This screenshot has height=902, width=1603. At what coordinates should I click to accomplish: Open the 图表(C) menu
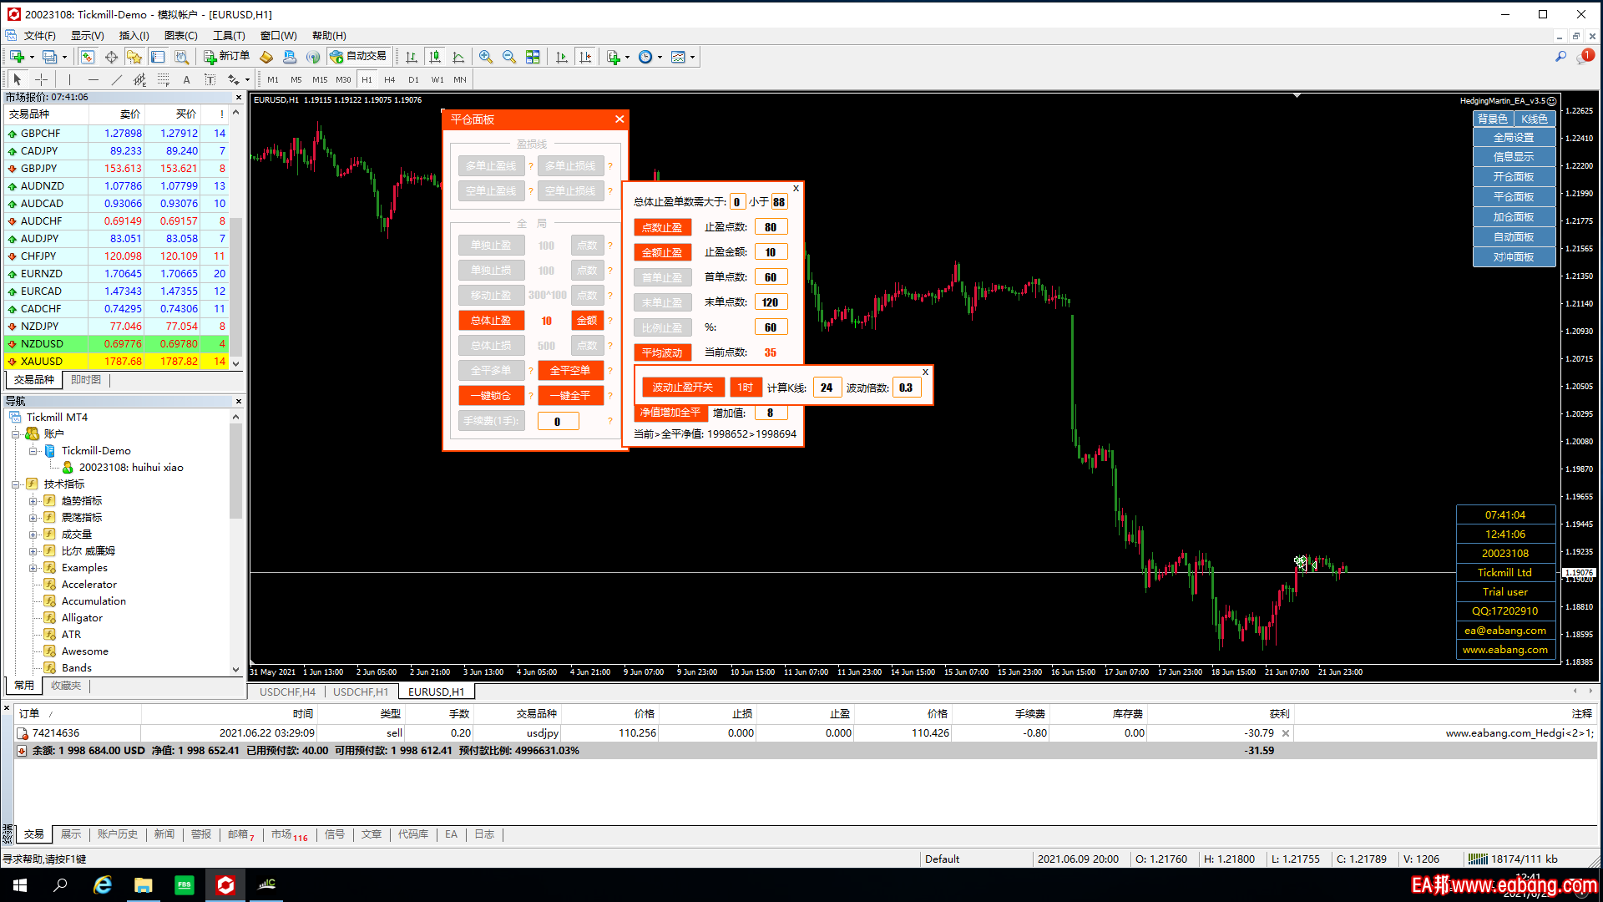point(181,35)
